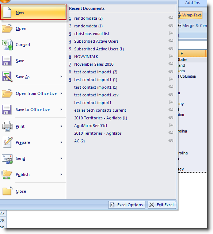Pin christmas email list document
Image resolution: width=213 pixels, height=234 pixels.
pyautogui.click(x=170, y=33)
